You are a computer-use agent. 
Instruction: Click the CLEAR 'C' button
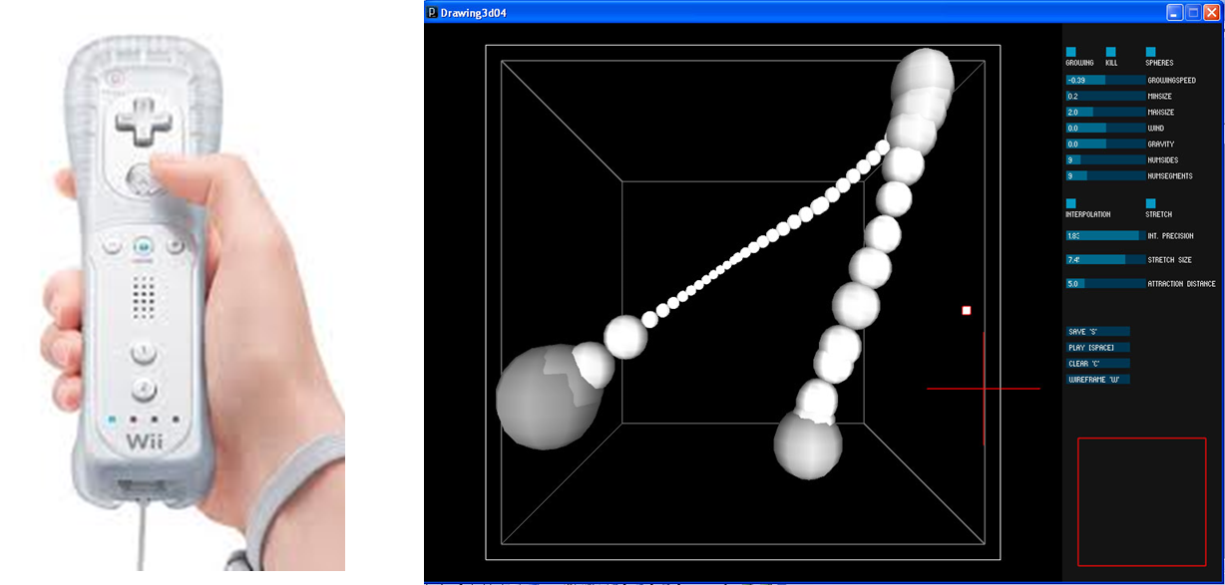[1097, 363]
